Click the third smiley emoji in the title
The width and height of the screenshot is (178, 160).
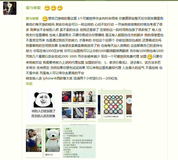60,8
